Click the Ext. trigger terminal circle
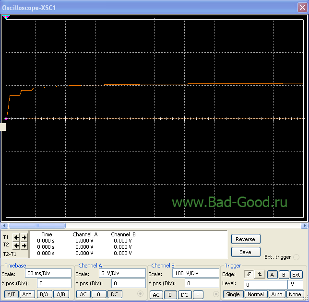Viewport: 309px width, 302px height. (x=296, y=257)
